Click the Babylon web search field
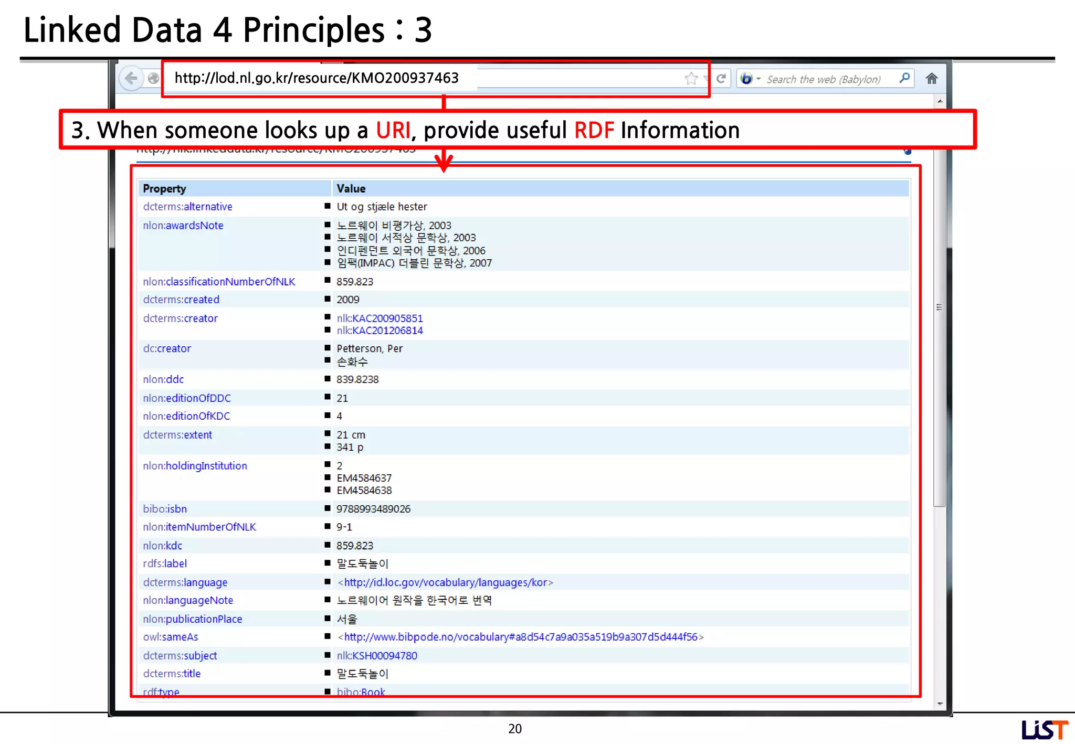 (824, 79)
